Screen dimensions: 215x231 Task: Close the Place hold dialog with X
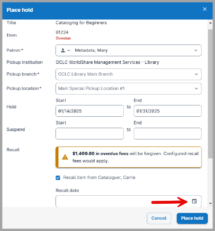pyautogui.click(x=204, y=9)
